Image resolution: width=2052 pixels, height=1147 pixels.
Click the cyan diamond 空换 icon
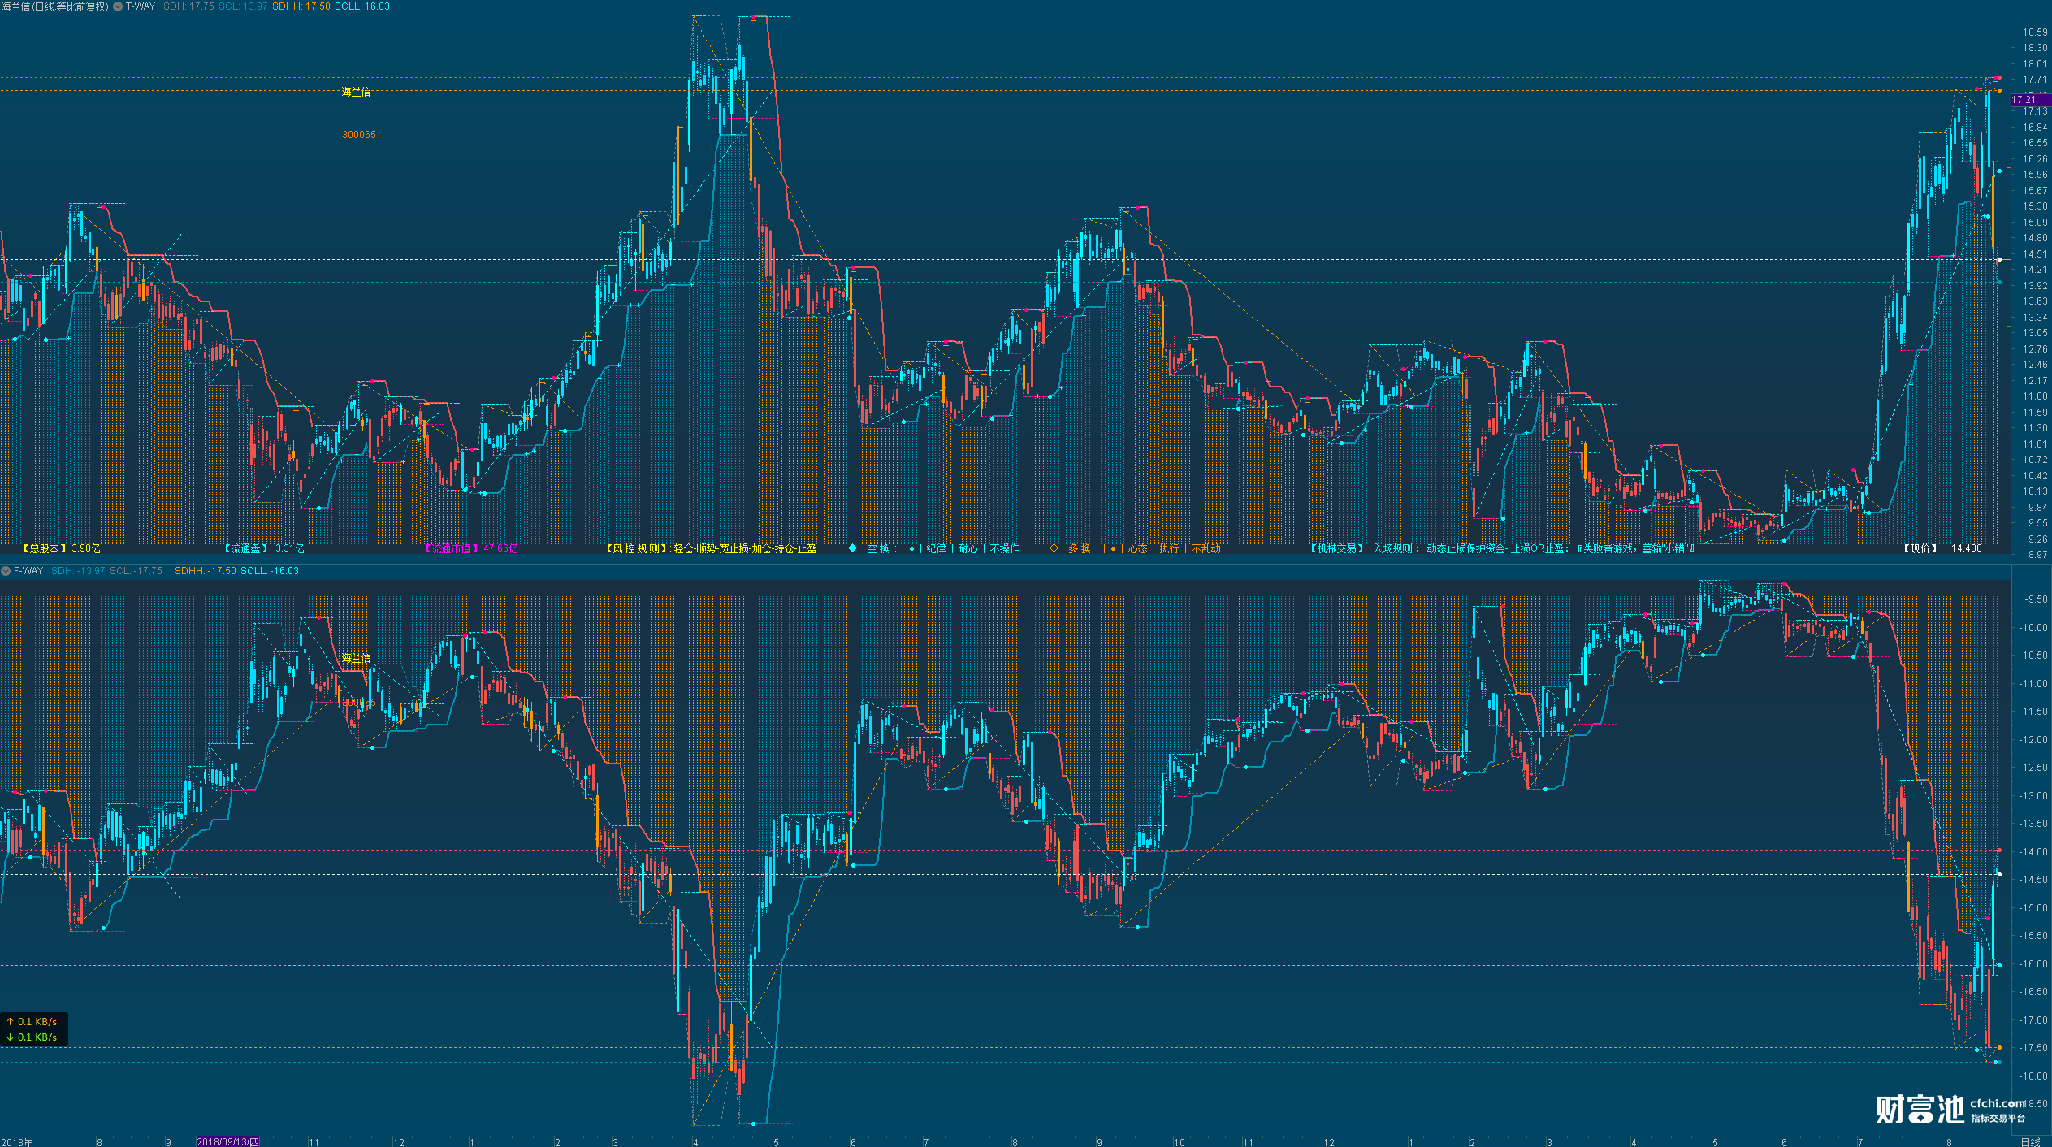[x=852, y=548]
